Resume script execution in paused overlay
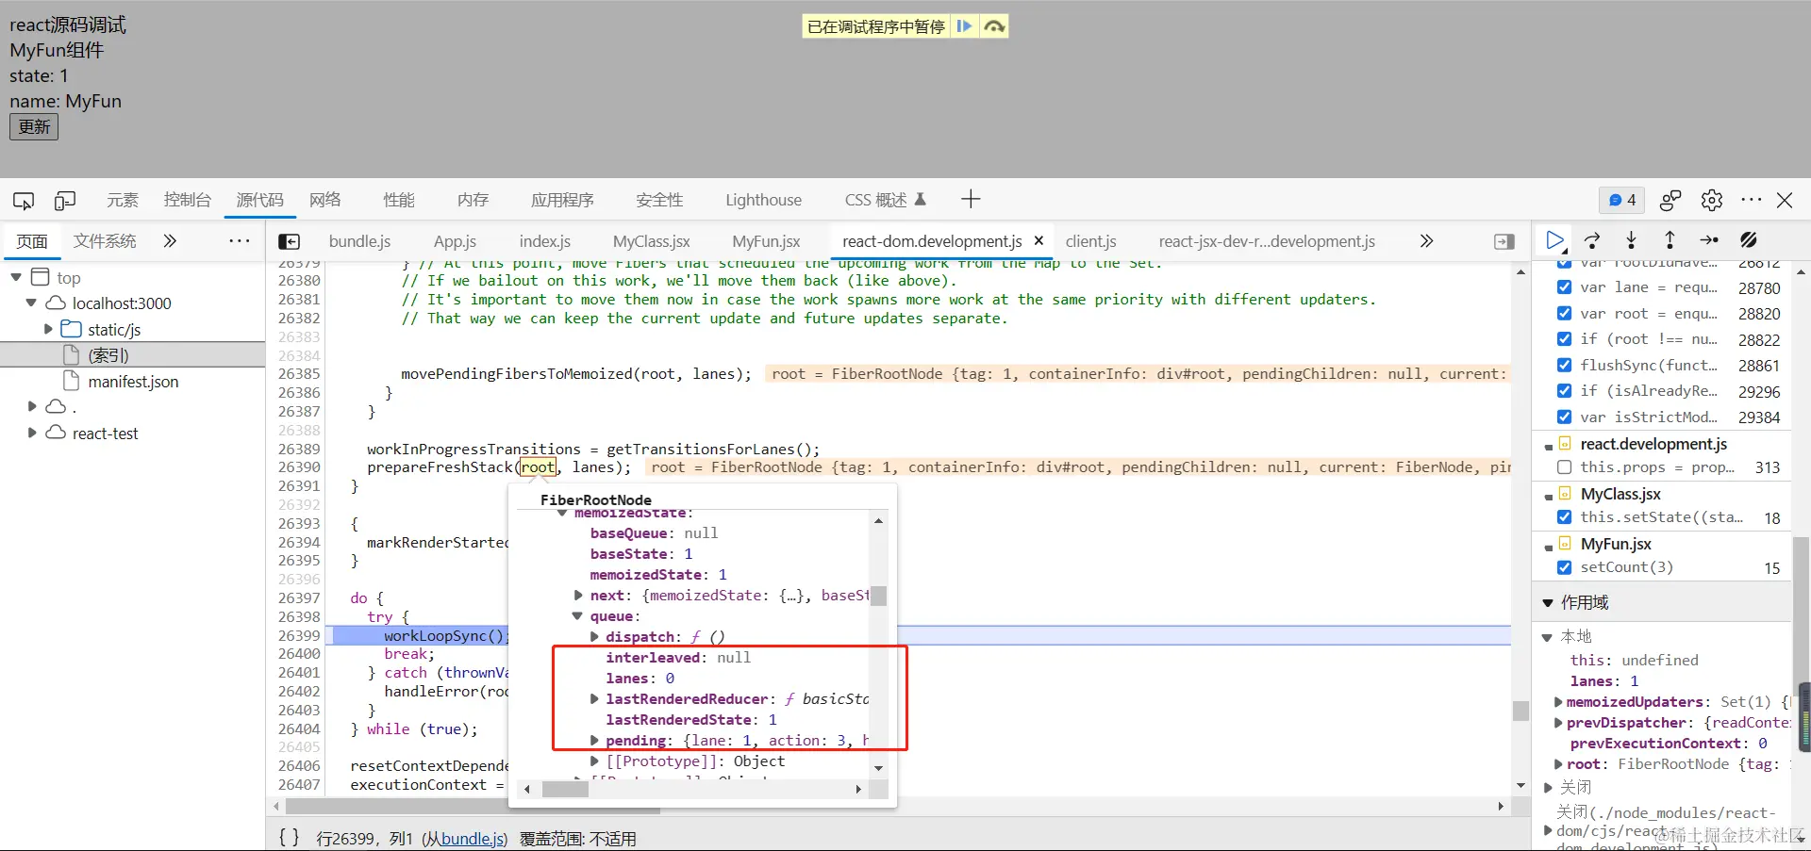1811x851 pixels. 964,26
